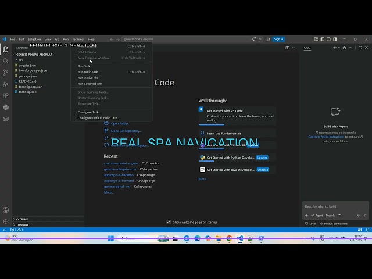Start a new chat with the plus icon
The width and height of the screenshot is (372, 279).
coord(335,48)
